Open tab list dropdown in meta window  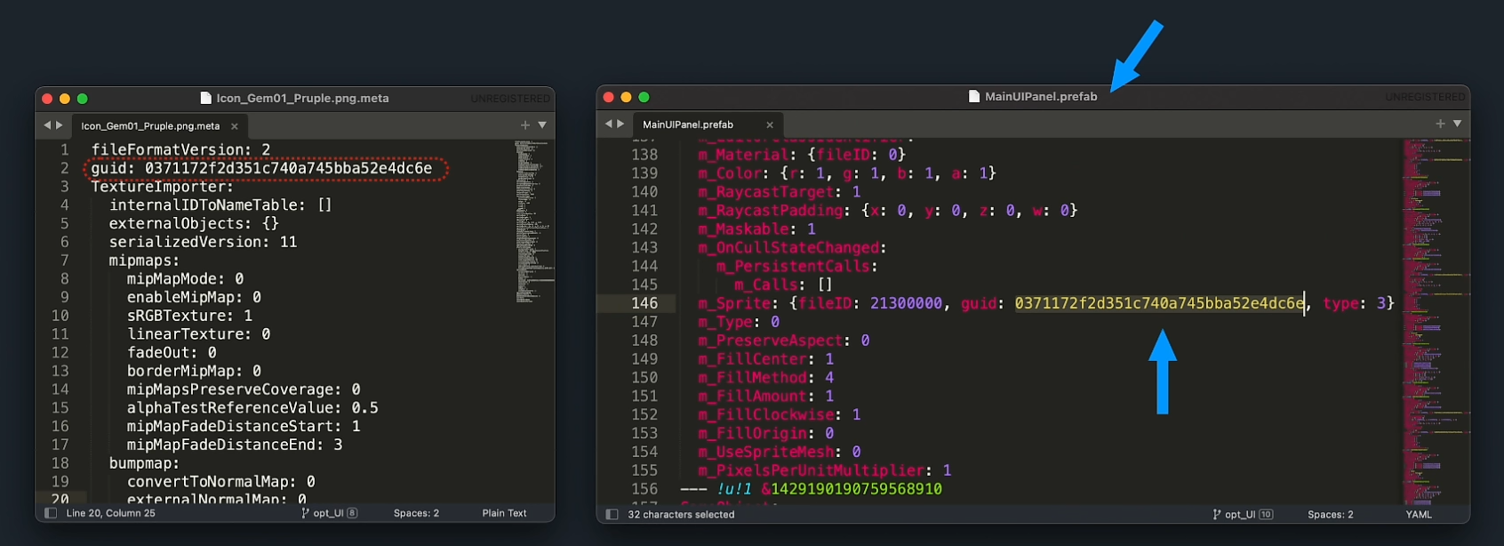(x=542, y=125)
